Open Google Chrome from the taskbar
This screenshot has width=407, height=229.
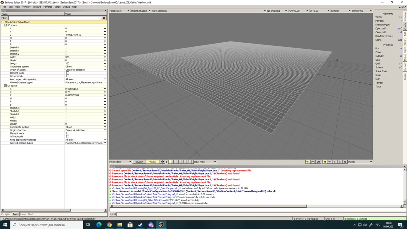(109, 225)
